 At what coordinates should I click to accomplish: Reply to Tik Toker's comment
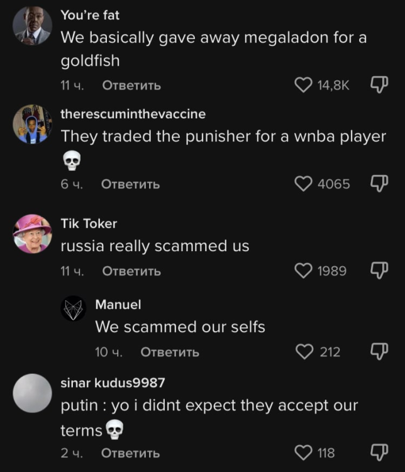(131, 271)
